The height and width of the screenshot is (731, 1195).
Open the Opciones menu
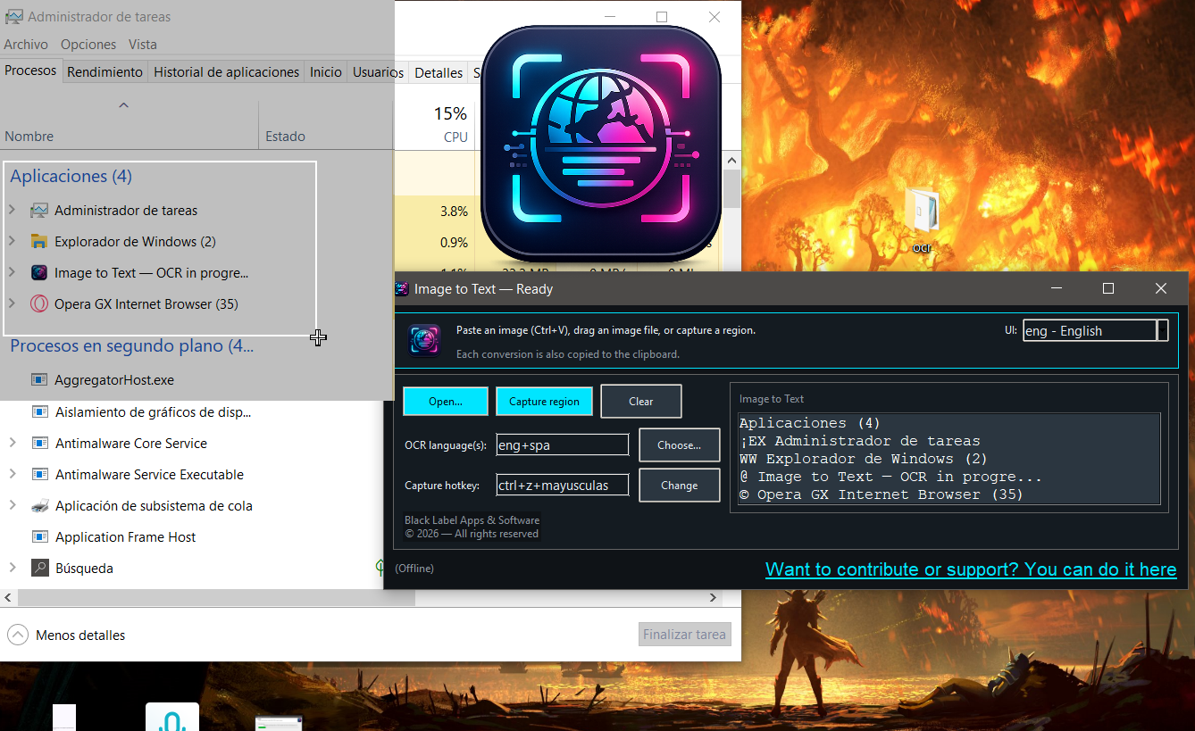[x=88, y=44]
